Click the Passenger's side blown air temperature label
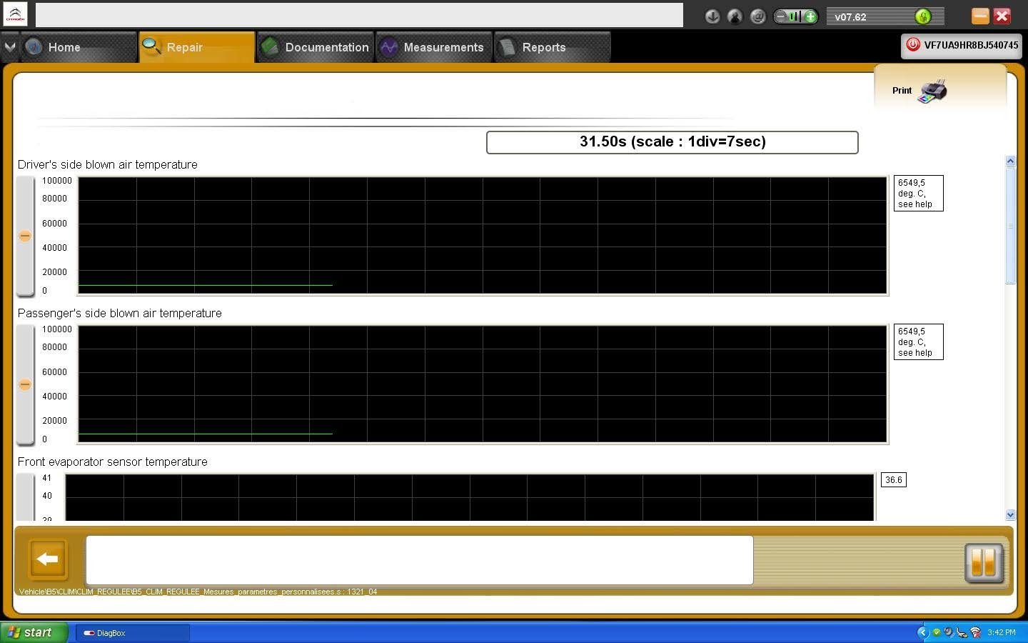Screen dimensions: 1028x643 (120, 313)
